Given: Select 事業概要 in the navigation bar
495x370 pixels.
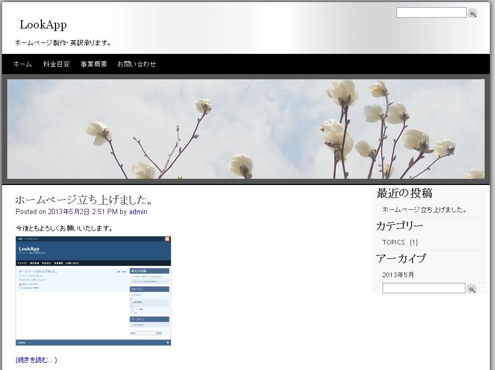Looking at the screenshot, I should point(94,64).
